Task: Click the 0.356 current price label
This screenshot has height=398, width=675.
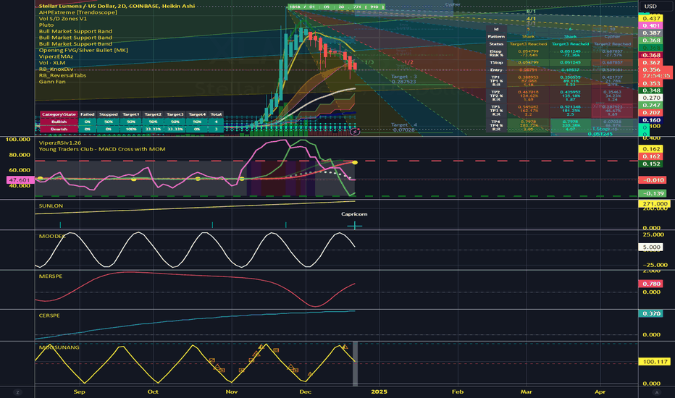Action: (651, 69)
